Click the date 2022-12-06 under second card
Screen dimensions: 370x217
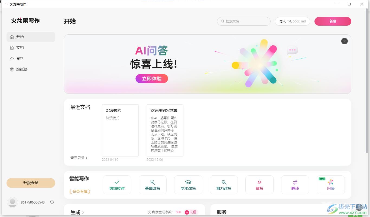coord(155,160)
